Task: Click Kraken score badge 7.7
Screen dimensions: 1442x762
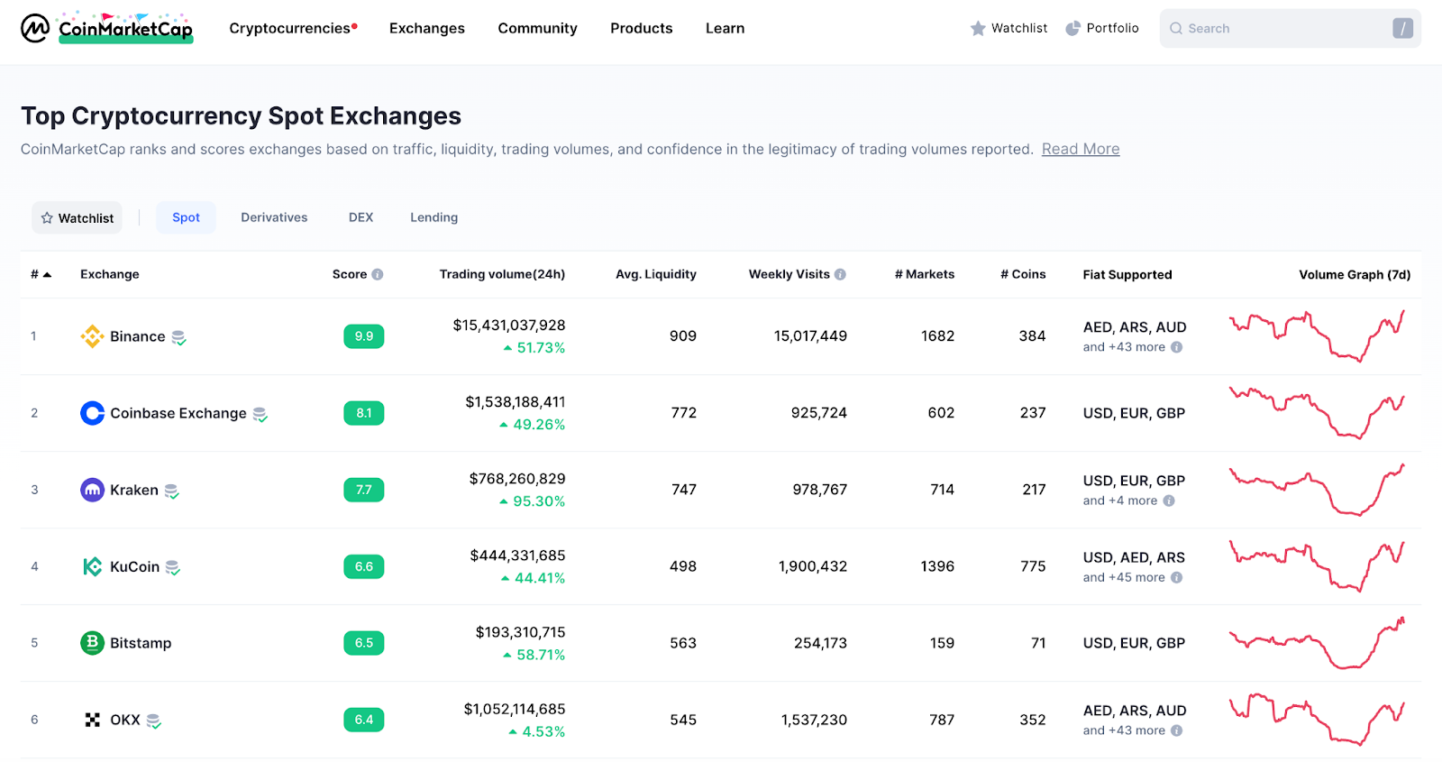Action: pos(364,490)
